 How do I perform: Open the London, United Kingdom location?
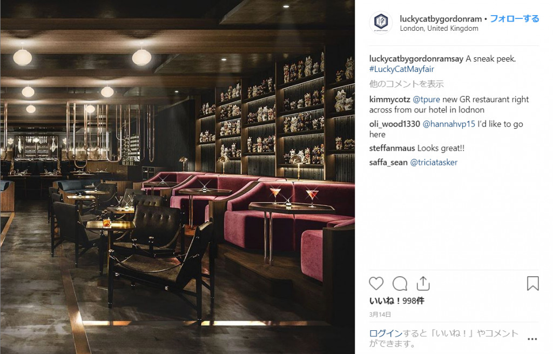tap(439, 29)
